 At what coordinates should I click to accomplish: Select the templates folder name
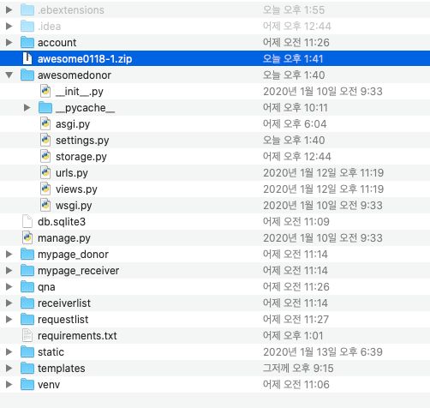62,369
